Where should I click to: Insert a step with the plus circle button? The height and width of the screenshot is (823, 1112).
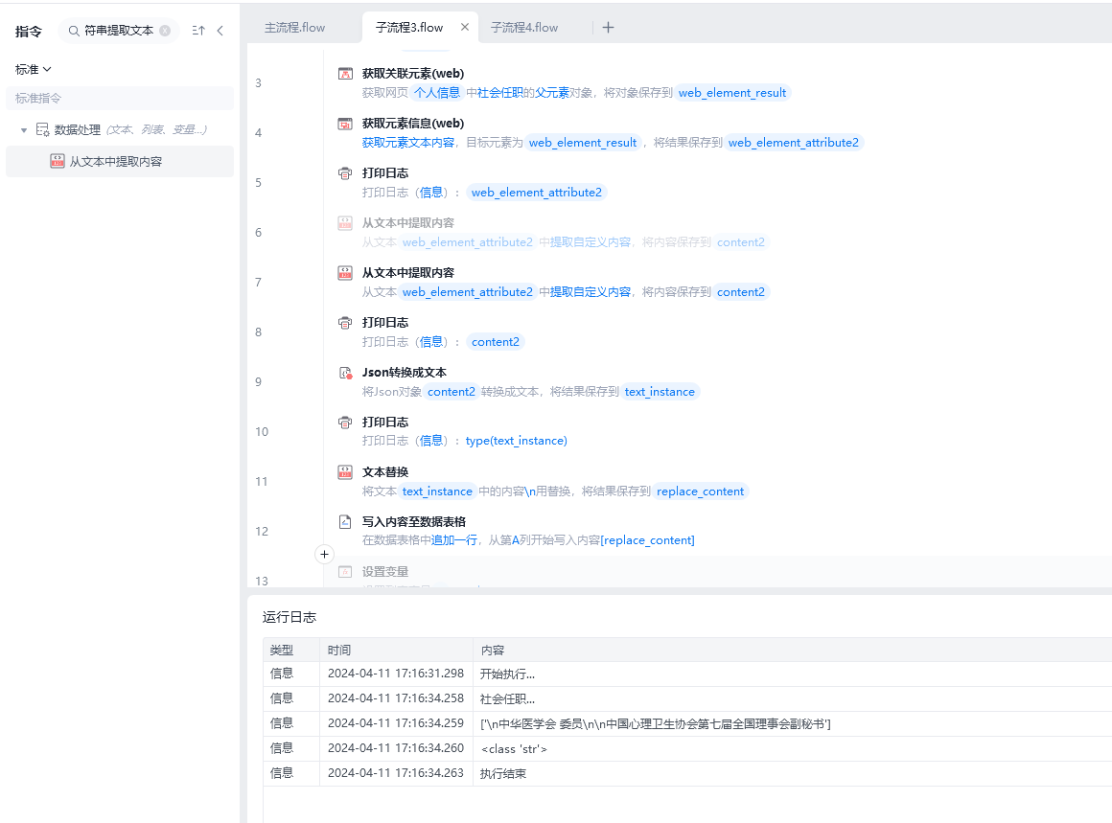324,555
